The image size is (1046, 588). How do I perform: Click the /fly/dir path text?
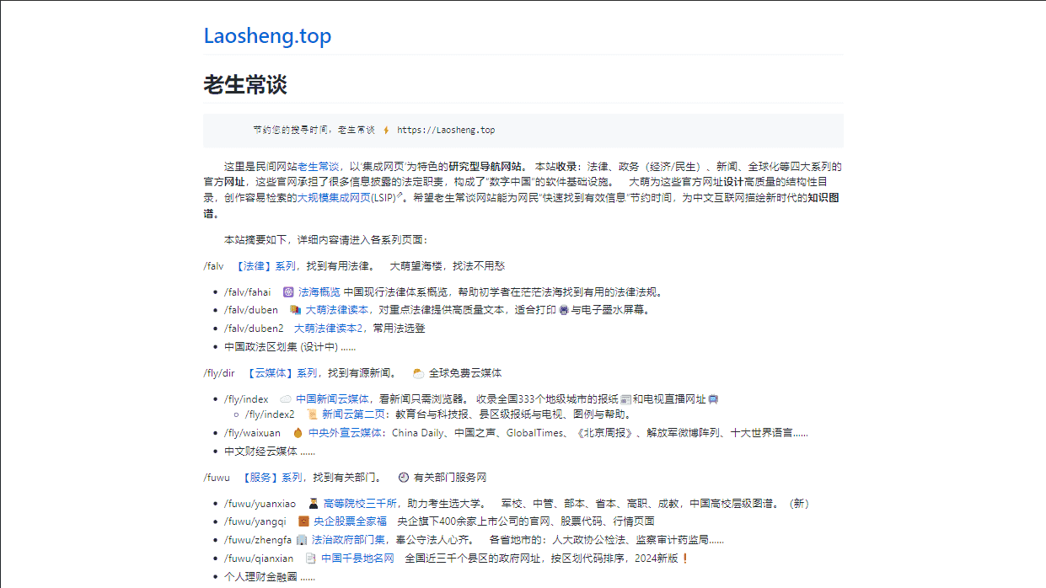point(219,373)
